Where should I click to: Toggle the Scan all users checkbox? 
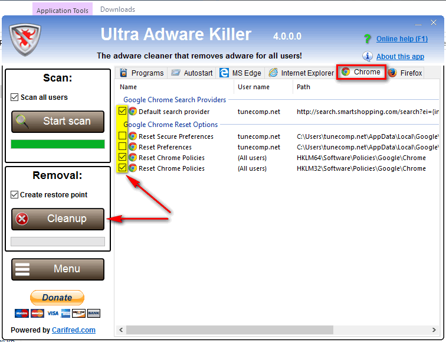click(x=15, y=97)
